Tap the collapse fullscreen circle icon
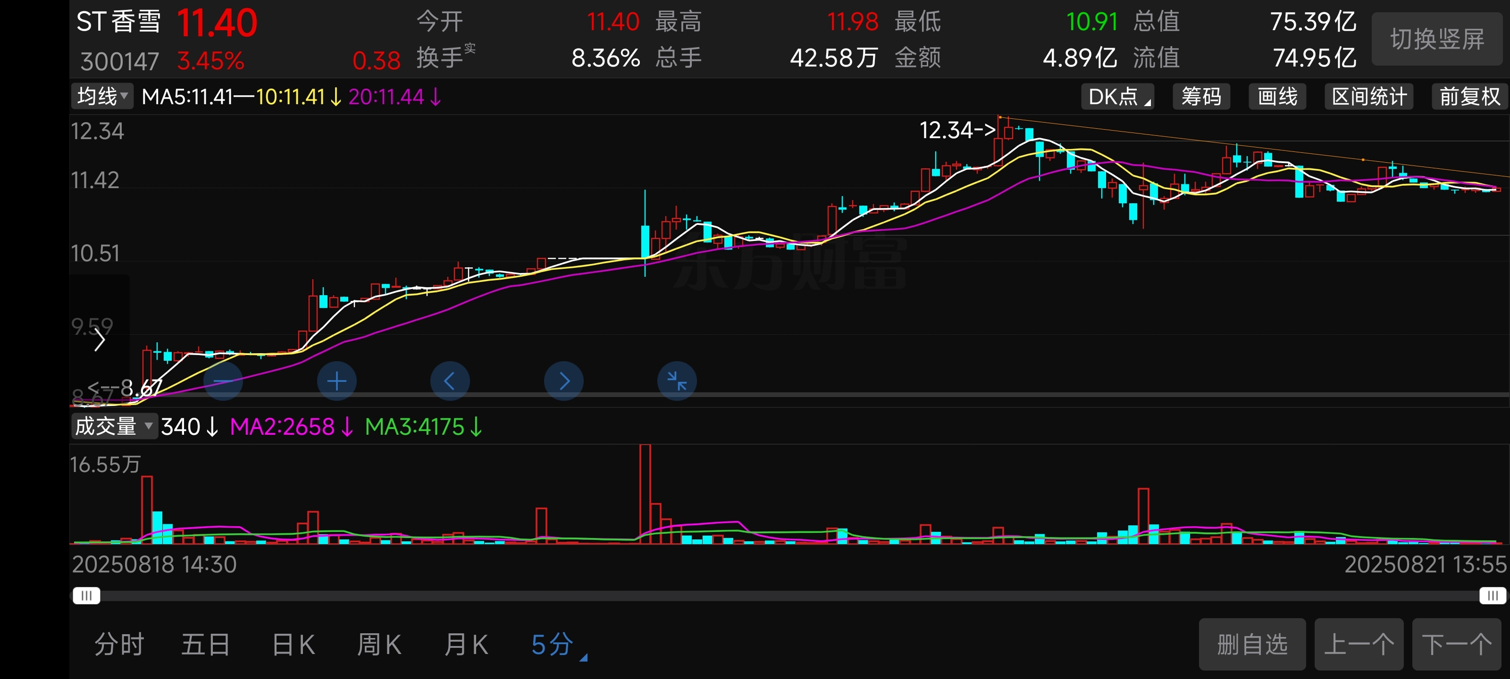This screenshot has height=679, width=1510. (677, 381)
